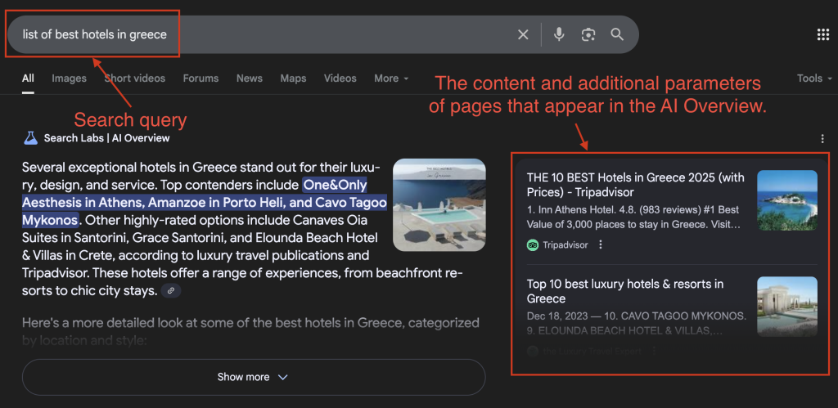Expand the overview with Show more
The width and height of the screenshot is (838, 408).
254,377
